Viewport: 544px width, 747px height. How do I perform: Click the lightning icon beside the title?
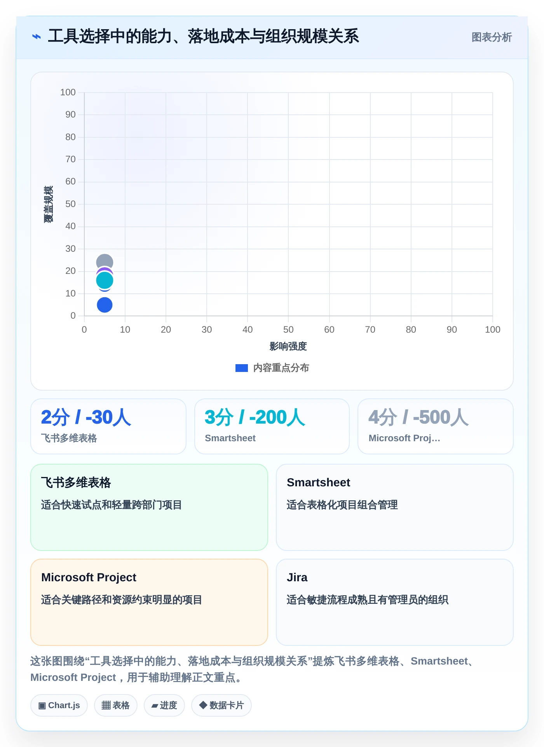(x=37, y=37)
